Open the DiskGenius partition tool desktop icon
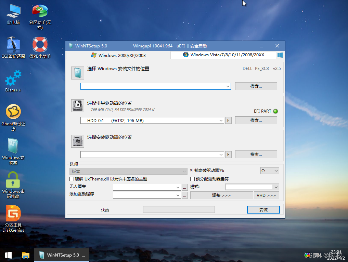 click(13, 214)
